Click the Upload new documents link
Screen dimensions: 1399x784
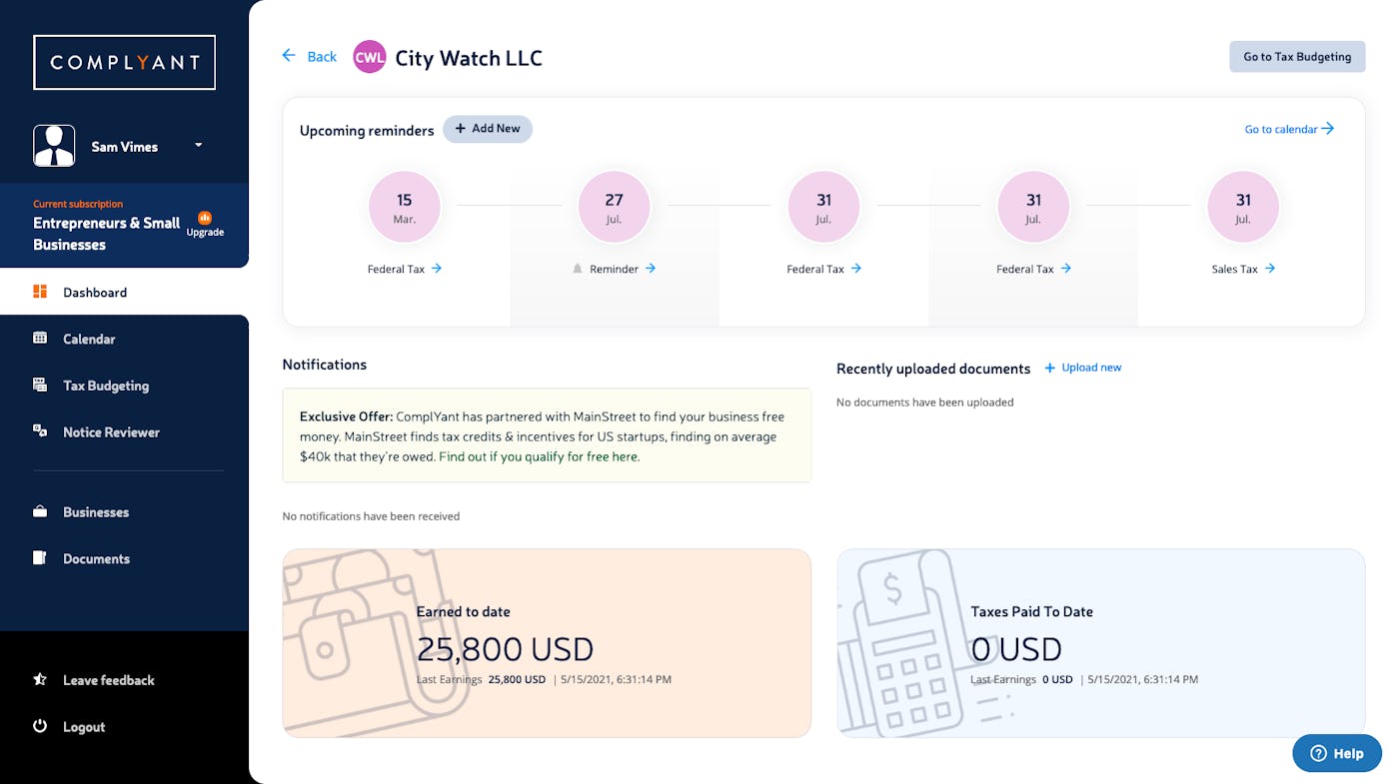coord(1083,368)
